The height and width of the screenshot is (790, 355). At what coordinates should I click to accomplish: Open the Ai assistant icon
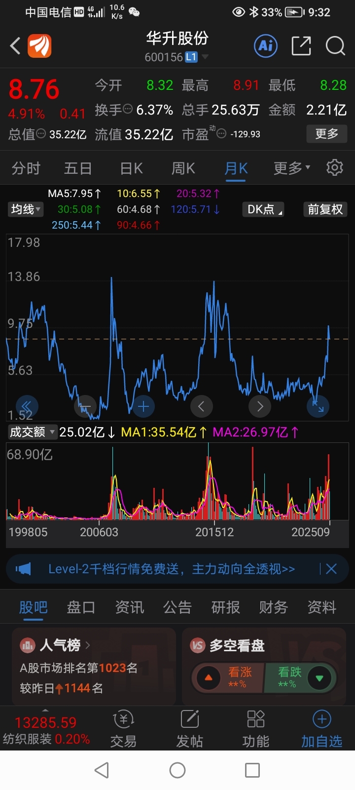[266, 46]
